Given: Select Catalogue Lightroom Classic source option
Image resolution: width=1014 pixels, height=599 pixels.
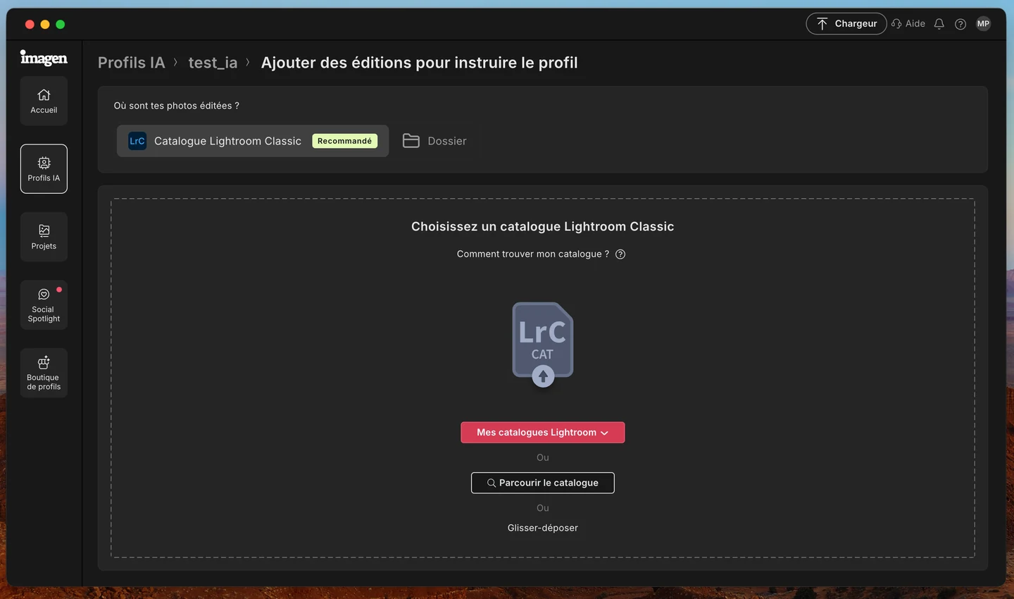Looking at the screenshot, I should 253,141.
